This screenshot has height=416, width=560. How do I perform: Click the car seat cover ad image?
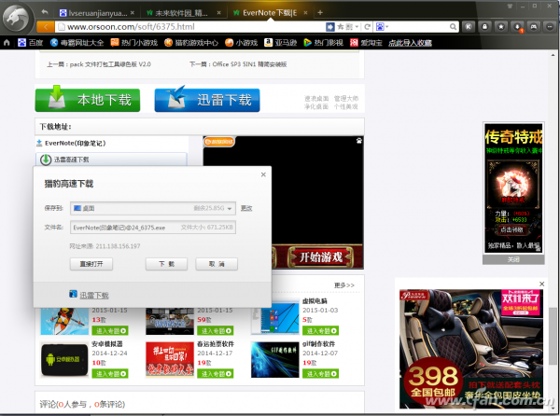[x=471, y=349]
